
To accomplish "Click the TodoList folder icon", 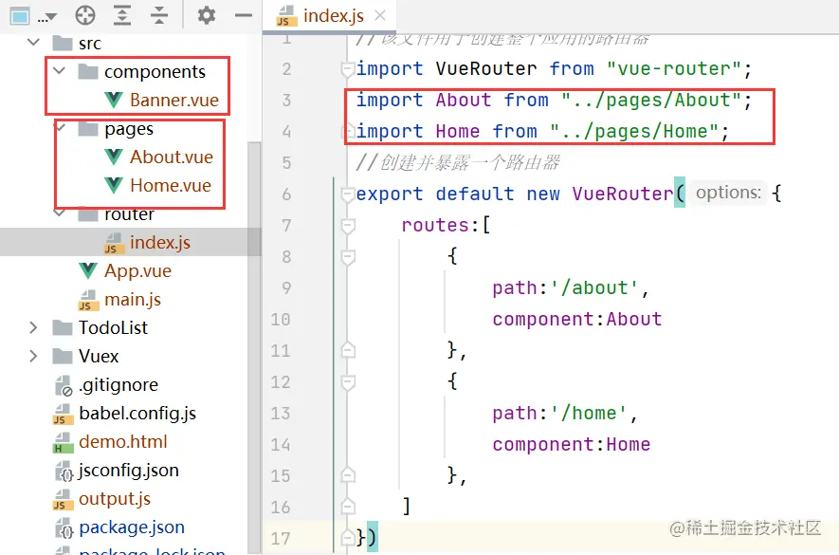I will pos(63,327).
